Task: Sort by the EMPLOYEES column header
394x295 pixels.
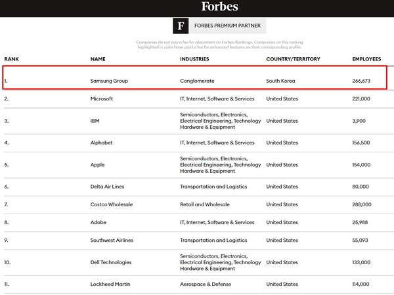Action: pos(366,59)
